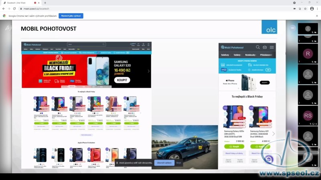Click the Samsung Galaxy A31 product image

[260, 116]
